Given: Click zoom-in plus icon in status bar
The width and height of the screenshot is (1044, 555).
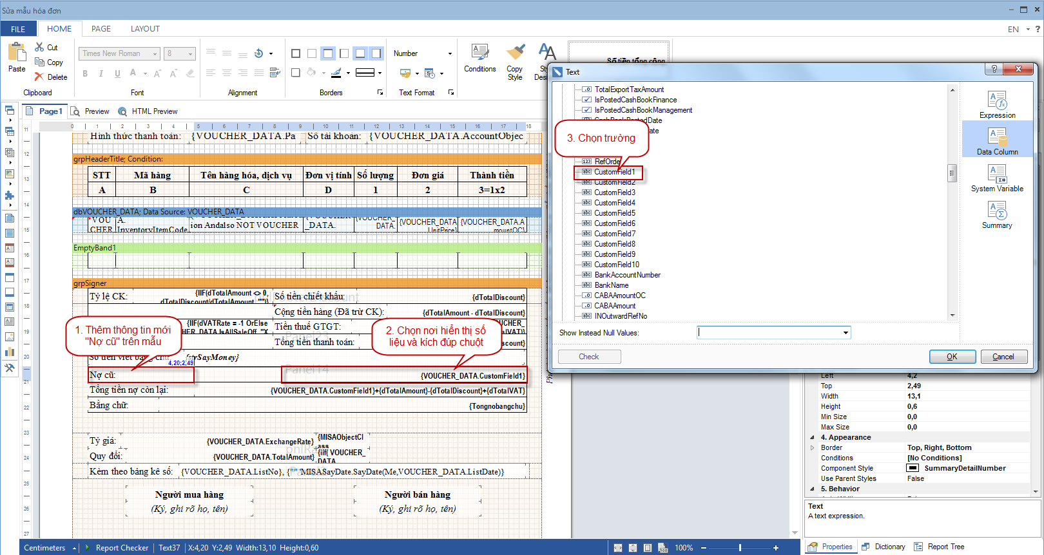Looking at the screenshot, I should [x=776, y=548].
